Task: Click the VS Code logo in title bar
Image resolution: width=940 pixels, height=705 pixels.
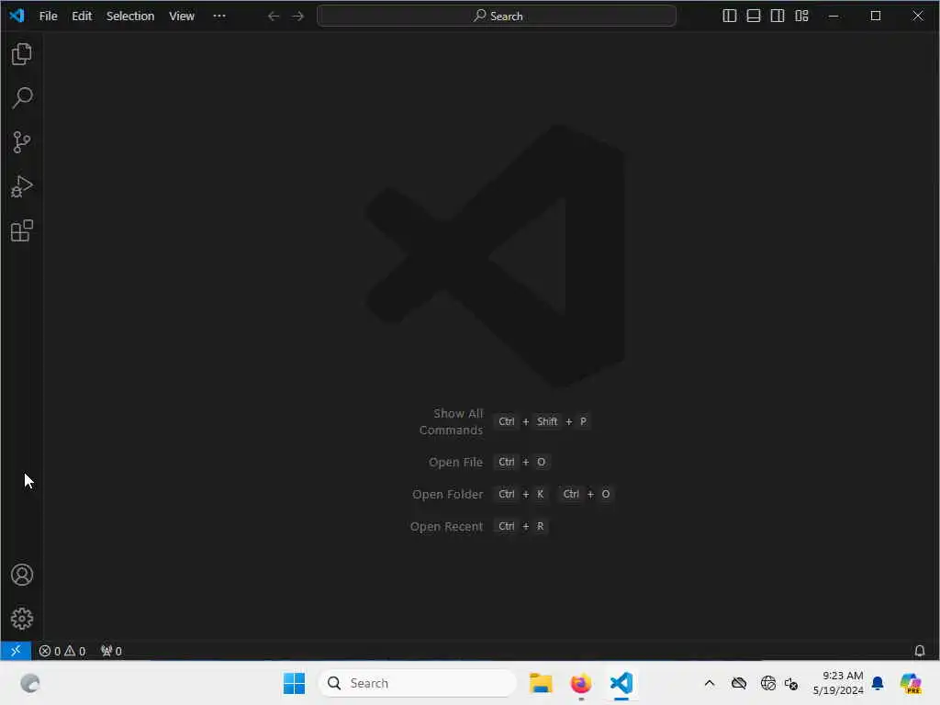Action: coord(17,16)
